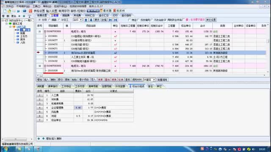Toggle the 同时改主材名 checkbox

pyautogui.click(x=166, y=20)
